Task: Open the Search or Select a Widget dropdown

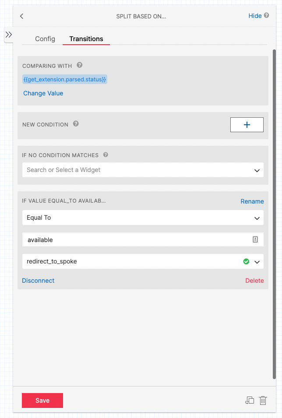Action: [x=143, y=170]
